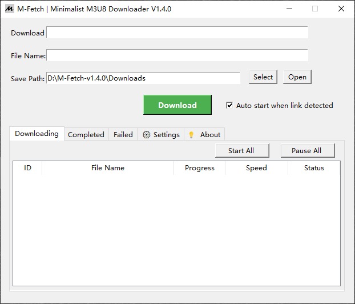Click the File Name column header
Image resolution: width=355 pixels, height=304 pixels.
coord(108,168)
